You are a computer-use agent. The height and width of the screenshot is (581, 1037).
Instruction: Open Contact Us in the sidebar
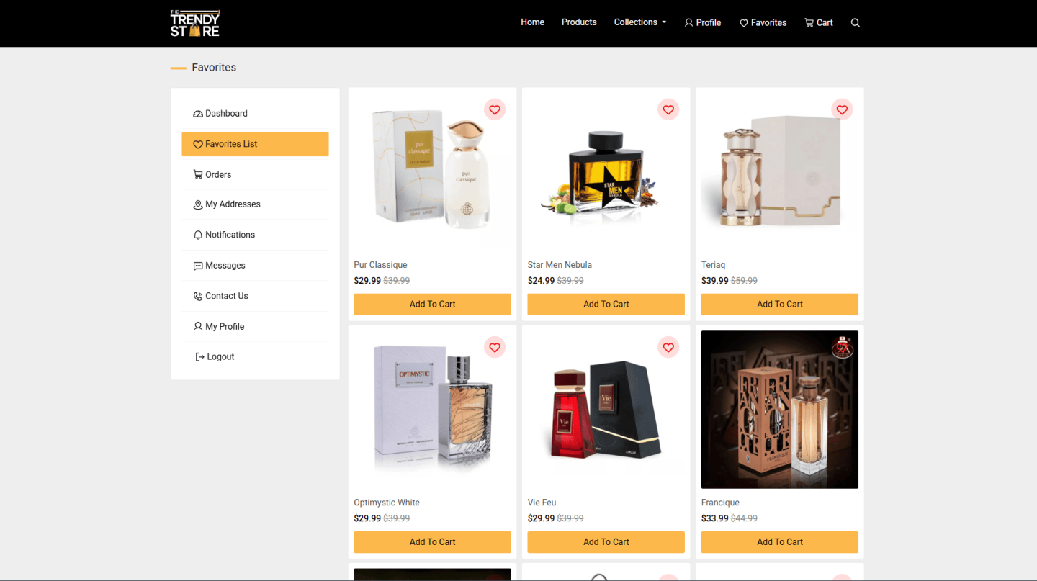click(255, 296)
